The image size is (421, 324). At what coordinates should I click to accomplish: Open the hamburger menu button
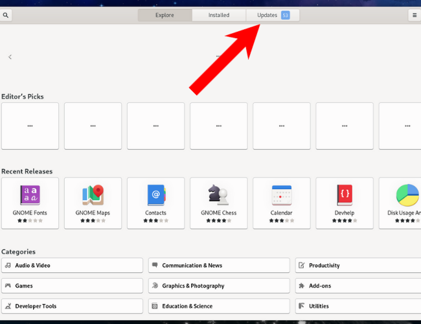(414, 15)
